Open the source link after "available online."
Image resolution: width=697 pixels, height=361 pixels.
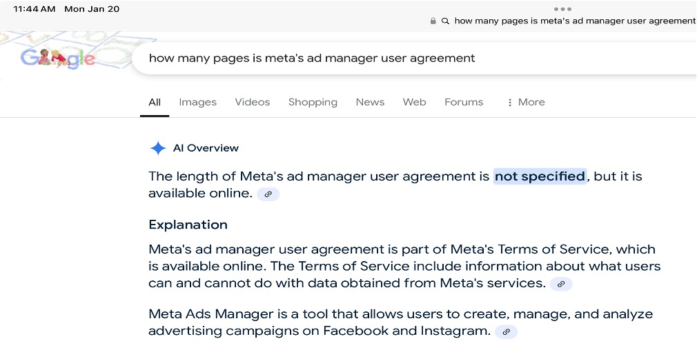click(x=268, y=194)
